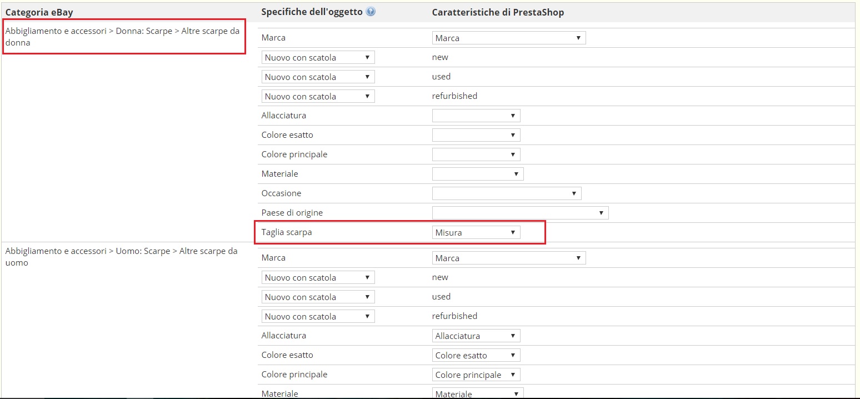Open the dropdown set to Colore principale
Image resolution: width=860 pixels, height=399 pixels.
tap(476, 375)
